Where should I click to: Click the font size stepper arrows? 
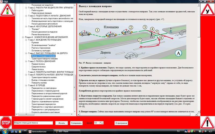point(101,123)
